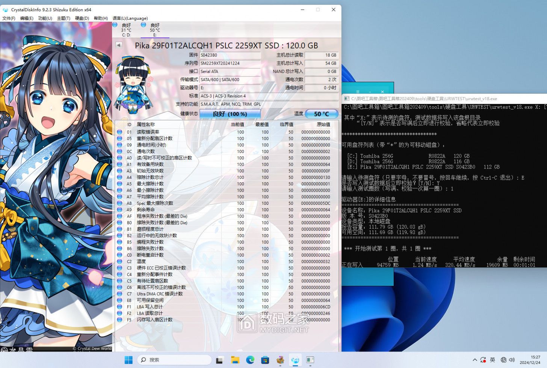The width and height of the screenshot is (547, 368).
Task: Click the status circle of row A8 Spec 最大擦除次数
Action: pos(119,203)
